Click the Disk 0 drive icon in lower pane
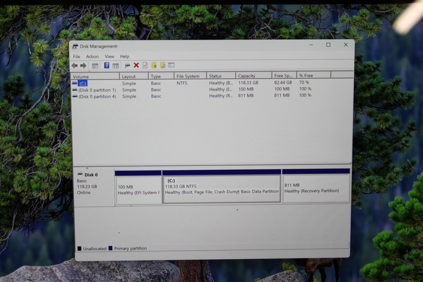Image resolution: width=423 pixels, height=282 pixels. click(80, 174)
